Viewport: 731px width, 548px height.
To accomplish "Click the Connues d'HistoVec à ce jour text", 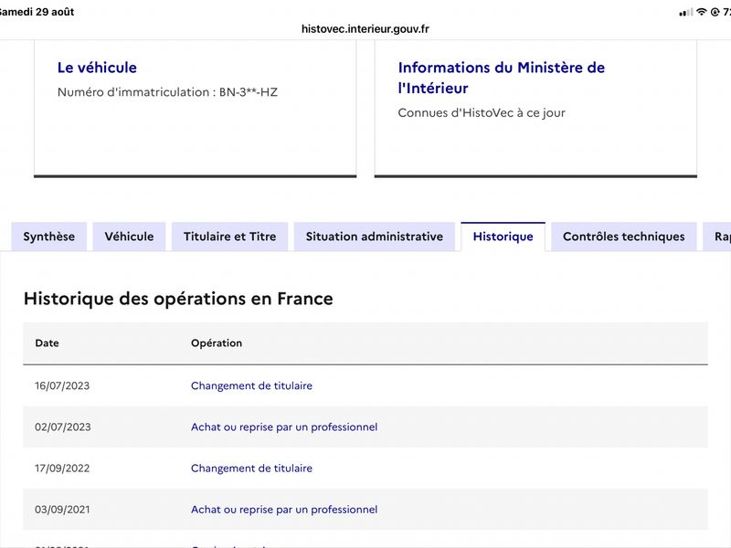I will coord(482,112).
